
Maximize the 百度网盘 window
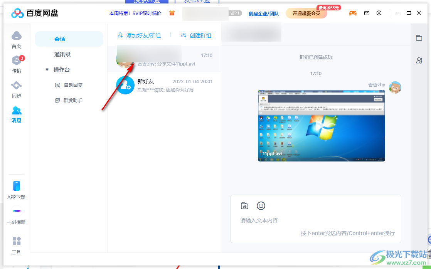click(409, 13)
